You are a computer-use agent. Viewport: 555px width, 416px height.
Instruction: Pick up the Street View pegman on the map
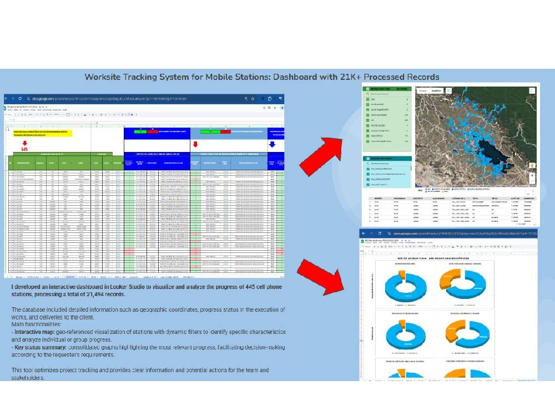tap(532, 165)
